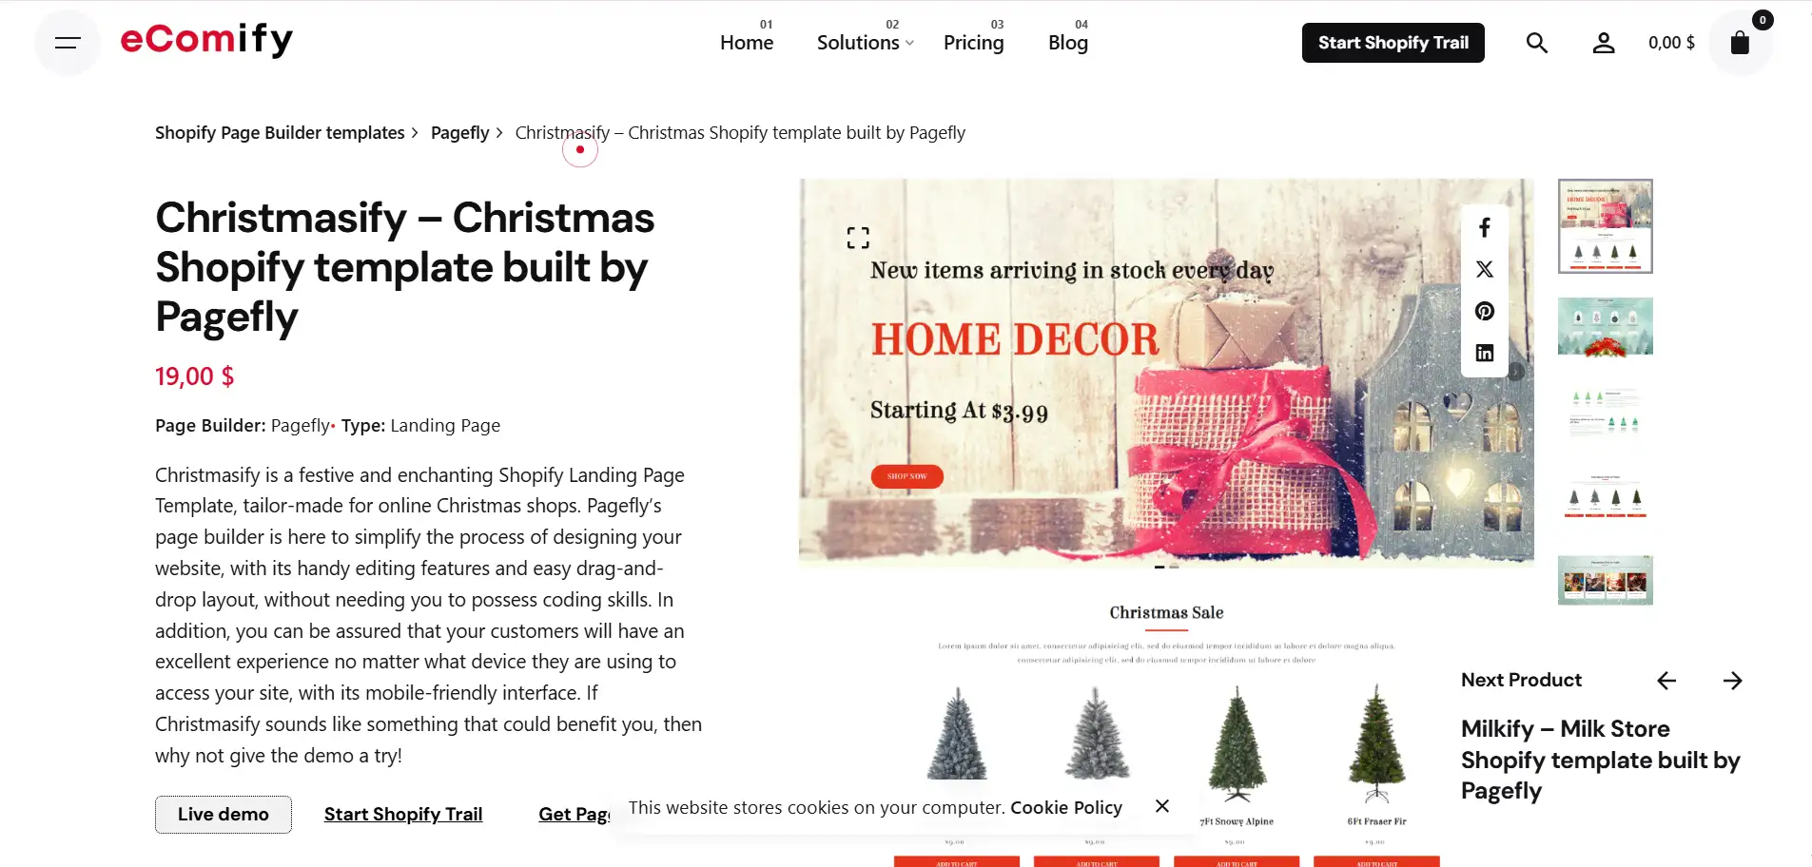Viewport: 1812px width, 867px height.
Task: Dismiss the cookie notice
Action: click(1162, 806)
